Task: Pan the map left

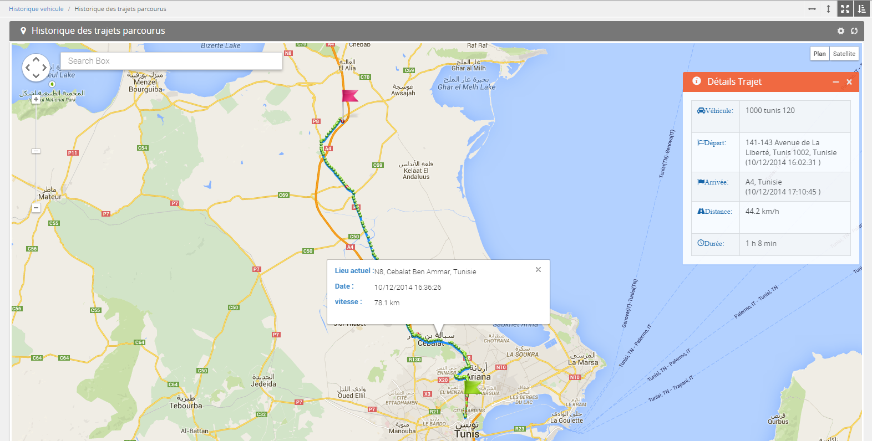Action: point(28,68)
